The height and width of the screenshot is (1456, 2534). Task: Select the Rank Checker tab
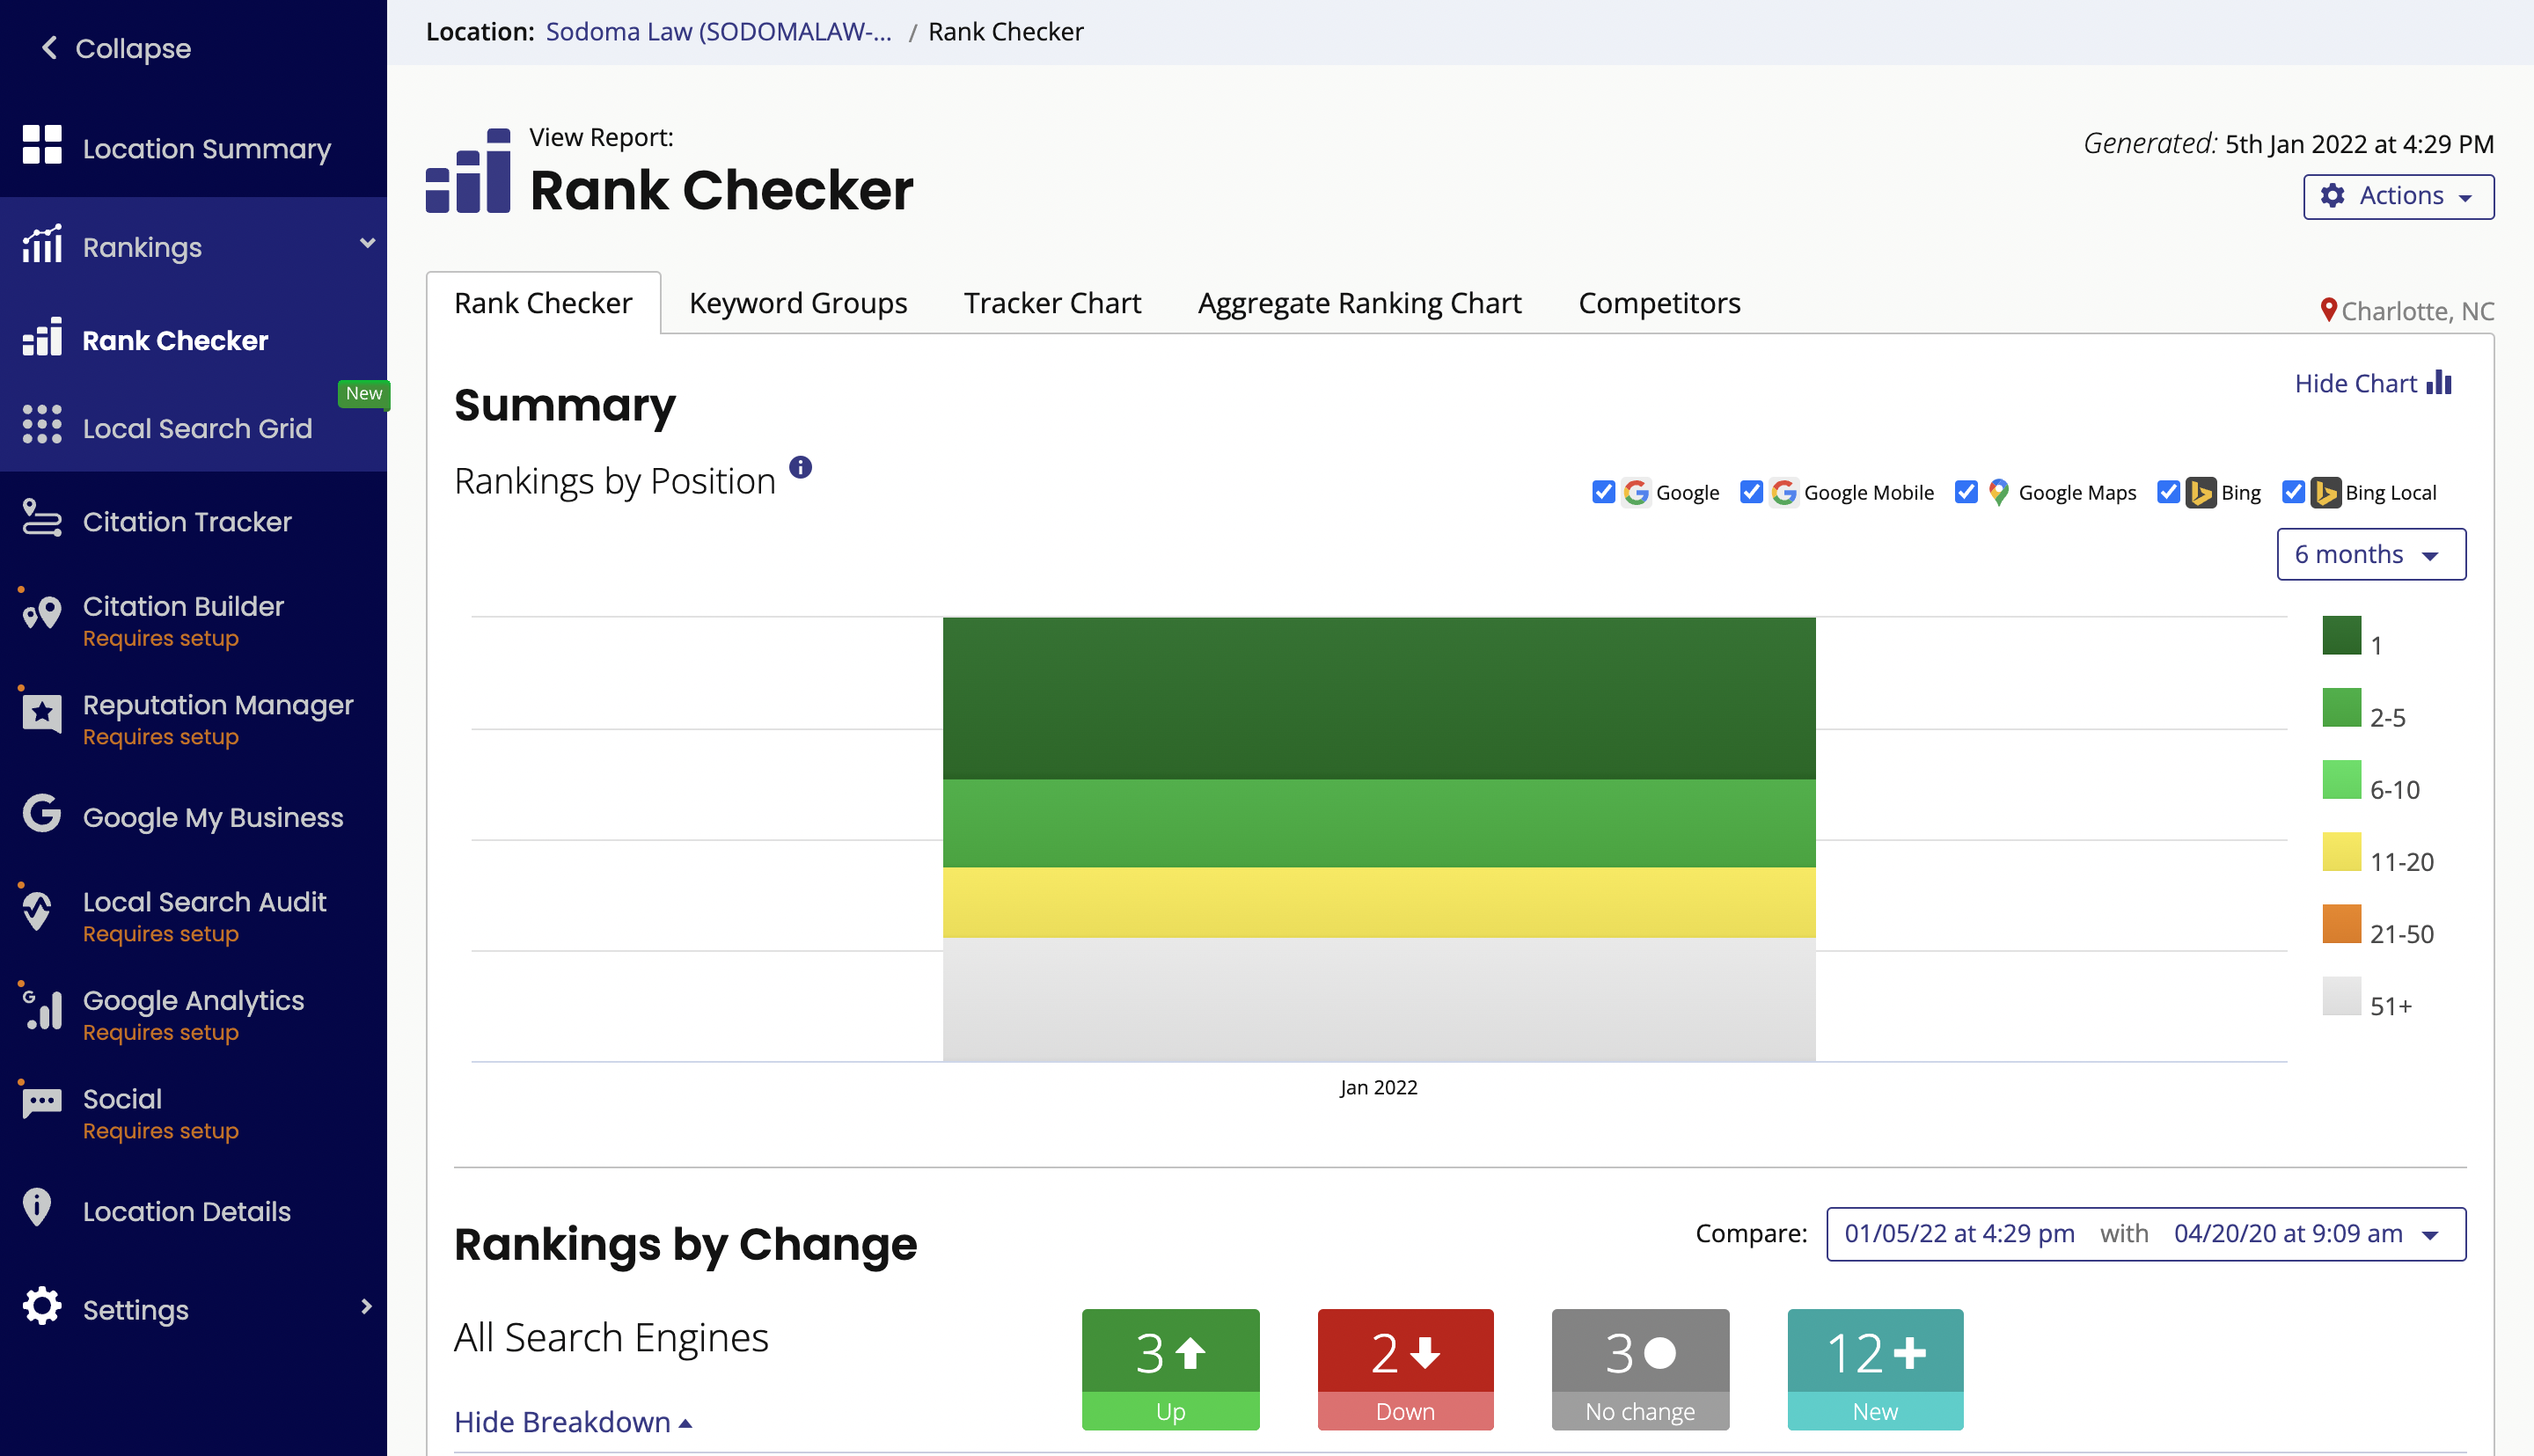543,303
